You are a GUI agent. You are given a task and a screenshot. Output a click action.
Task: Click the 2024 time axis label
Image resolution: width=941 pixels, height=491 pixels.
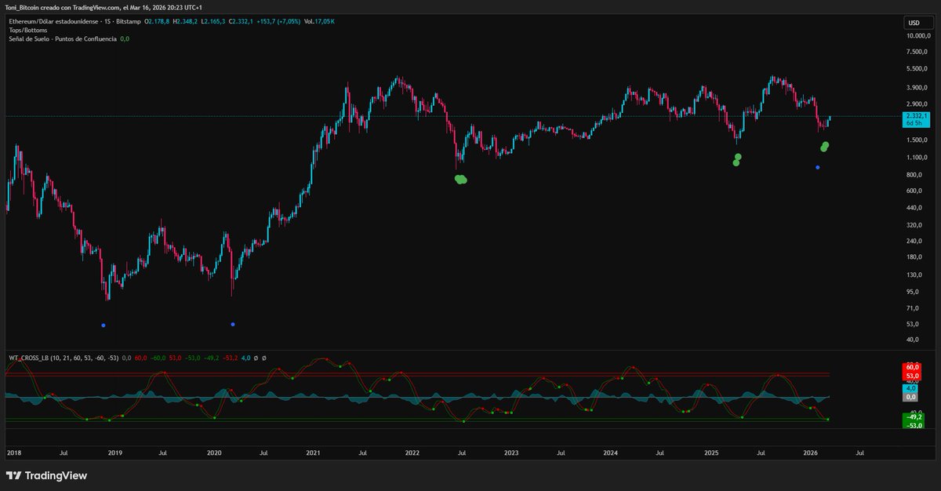[611, 453]
